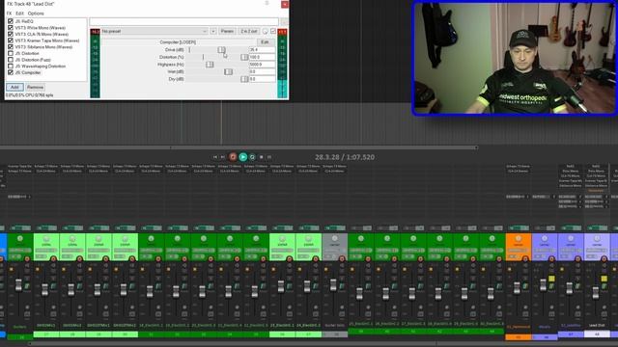
Task: Enable JS: Waveshaping Distortion checkbox
Action: [11, 67]
